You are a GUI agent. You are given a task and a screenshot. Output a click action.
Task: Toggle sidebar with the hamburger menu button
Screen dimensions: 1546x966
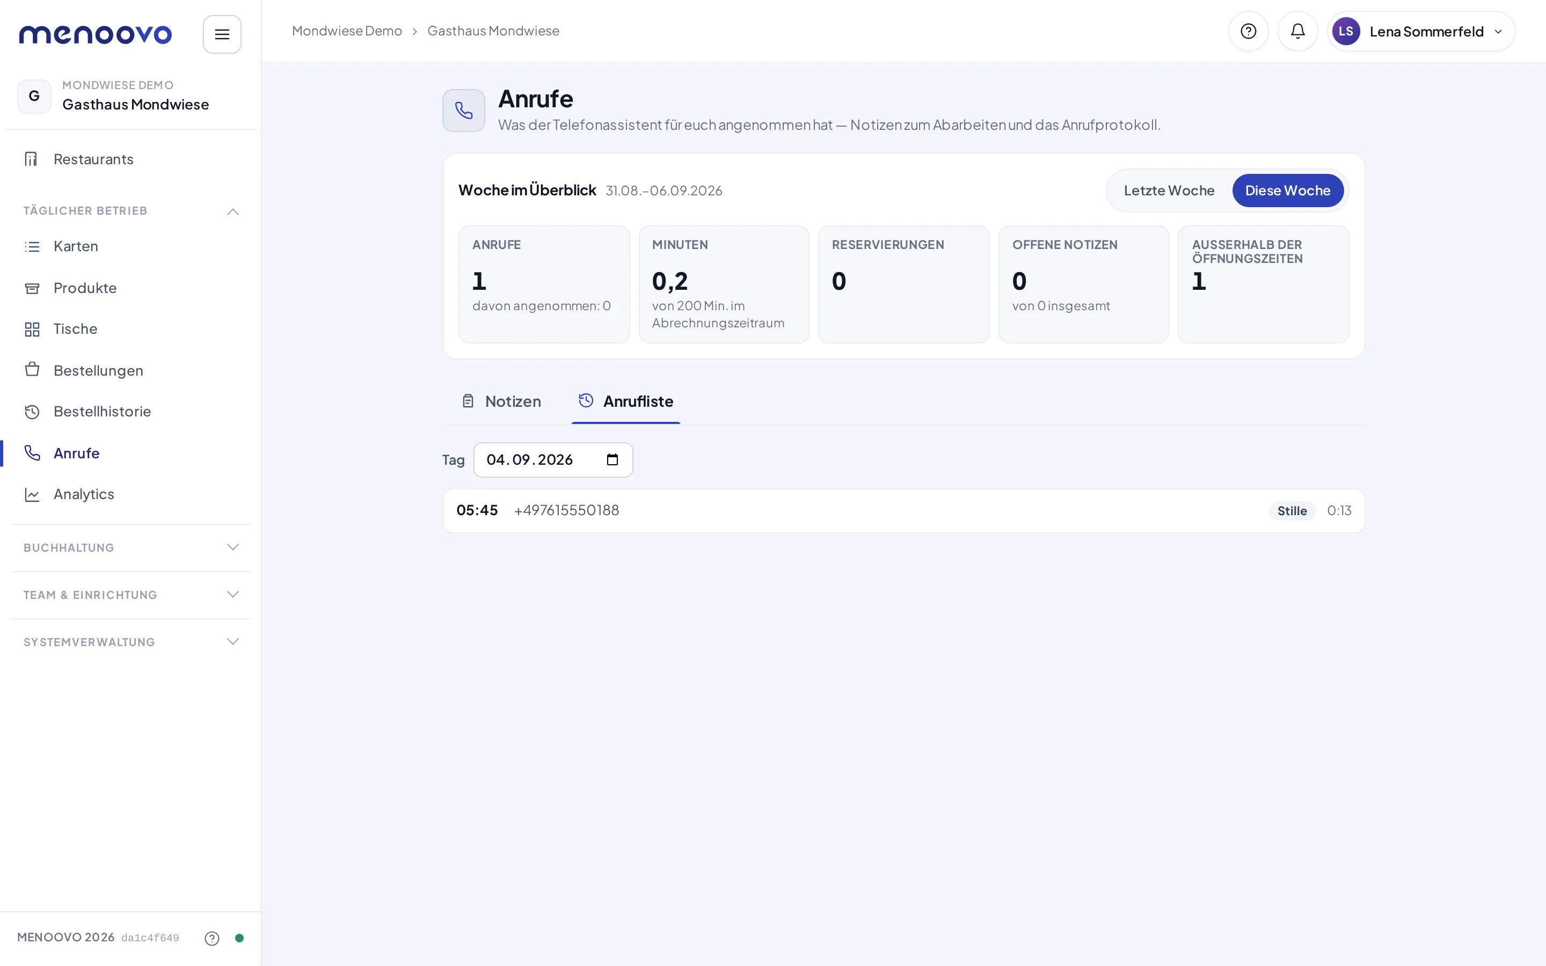click(222, 34)
